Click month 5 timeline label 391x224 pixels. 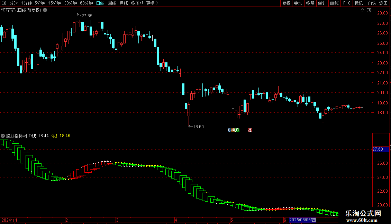pos(231,220)
